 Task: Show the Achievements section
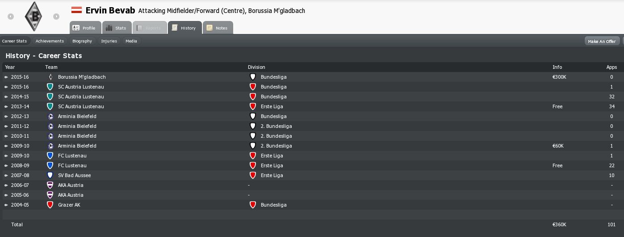coord(50,41)
